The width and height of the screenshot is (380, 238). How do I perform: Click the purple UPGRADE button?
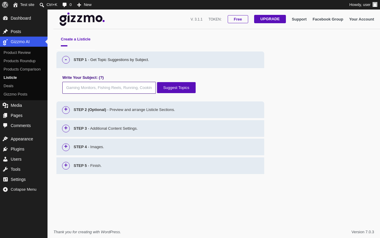click(270, 19)
